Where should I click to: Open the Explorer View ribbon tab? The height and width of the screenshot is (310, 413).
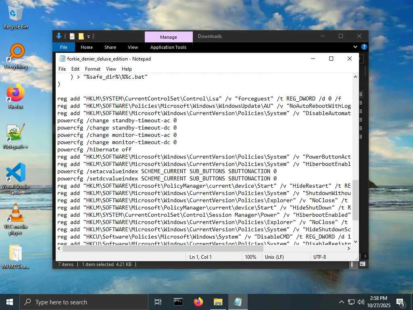click(x=133, y=47)
